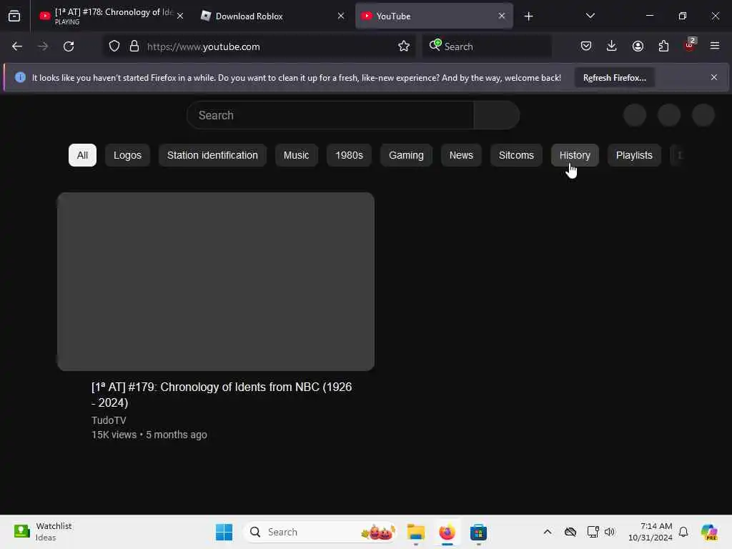Click YouTube search submit button
This screenshot has height=549, width=732.
497,115
